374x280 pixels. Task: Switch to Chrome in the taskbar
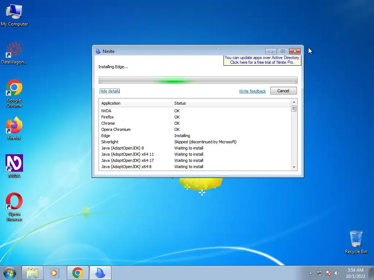click(77, 273)
